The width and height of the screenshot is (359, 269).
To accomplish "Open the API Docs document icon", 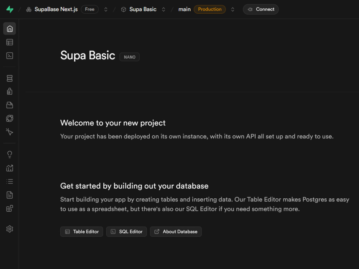I will [x=10, y=195].
